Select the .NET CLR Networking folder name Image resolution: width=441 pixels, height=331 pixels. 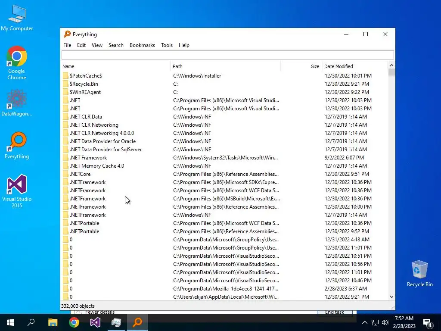pyautogui.click(x=94, y=125)
